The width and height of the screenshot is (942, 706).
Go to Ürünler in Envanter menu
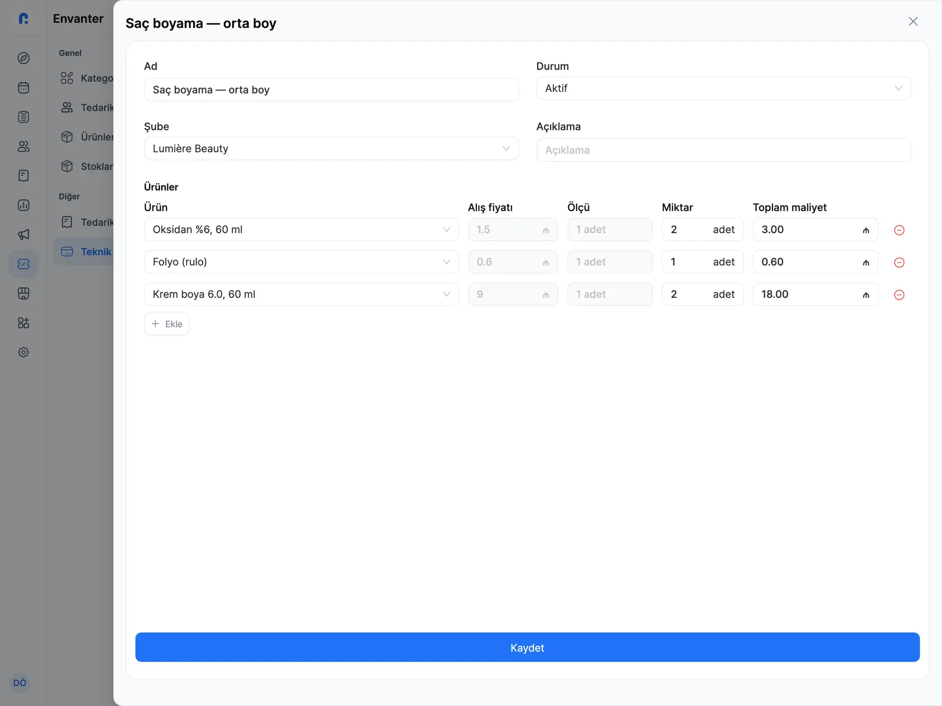point(86,137)
